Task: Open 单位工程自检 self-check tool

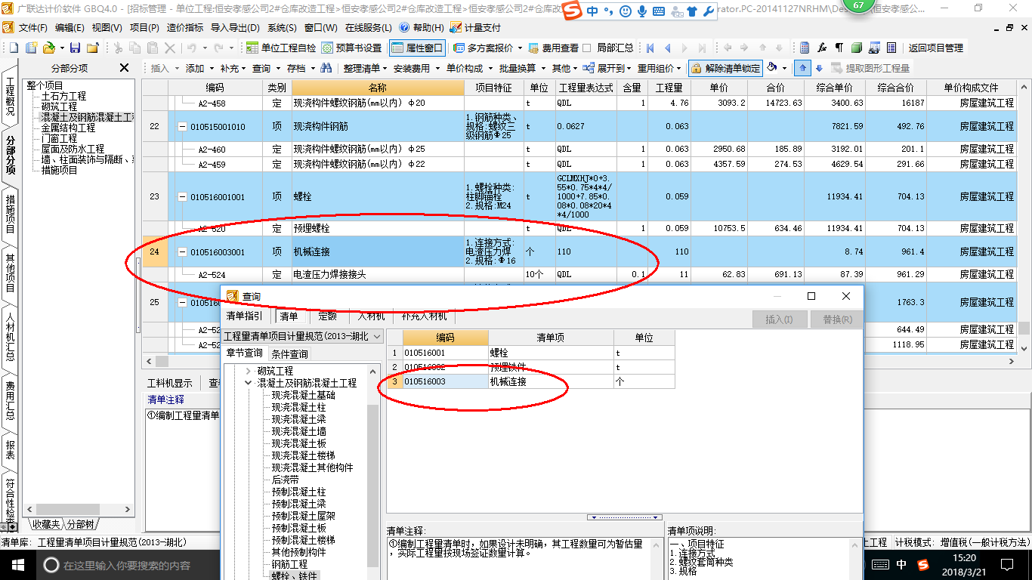Action: [282, 48]
